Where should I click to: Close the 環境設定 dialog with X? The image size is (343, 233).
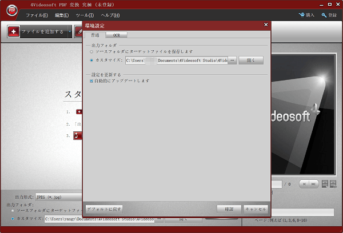coord(265,25)
